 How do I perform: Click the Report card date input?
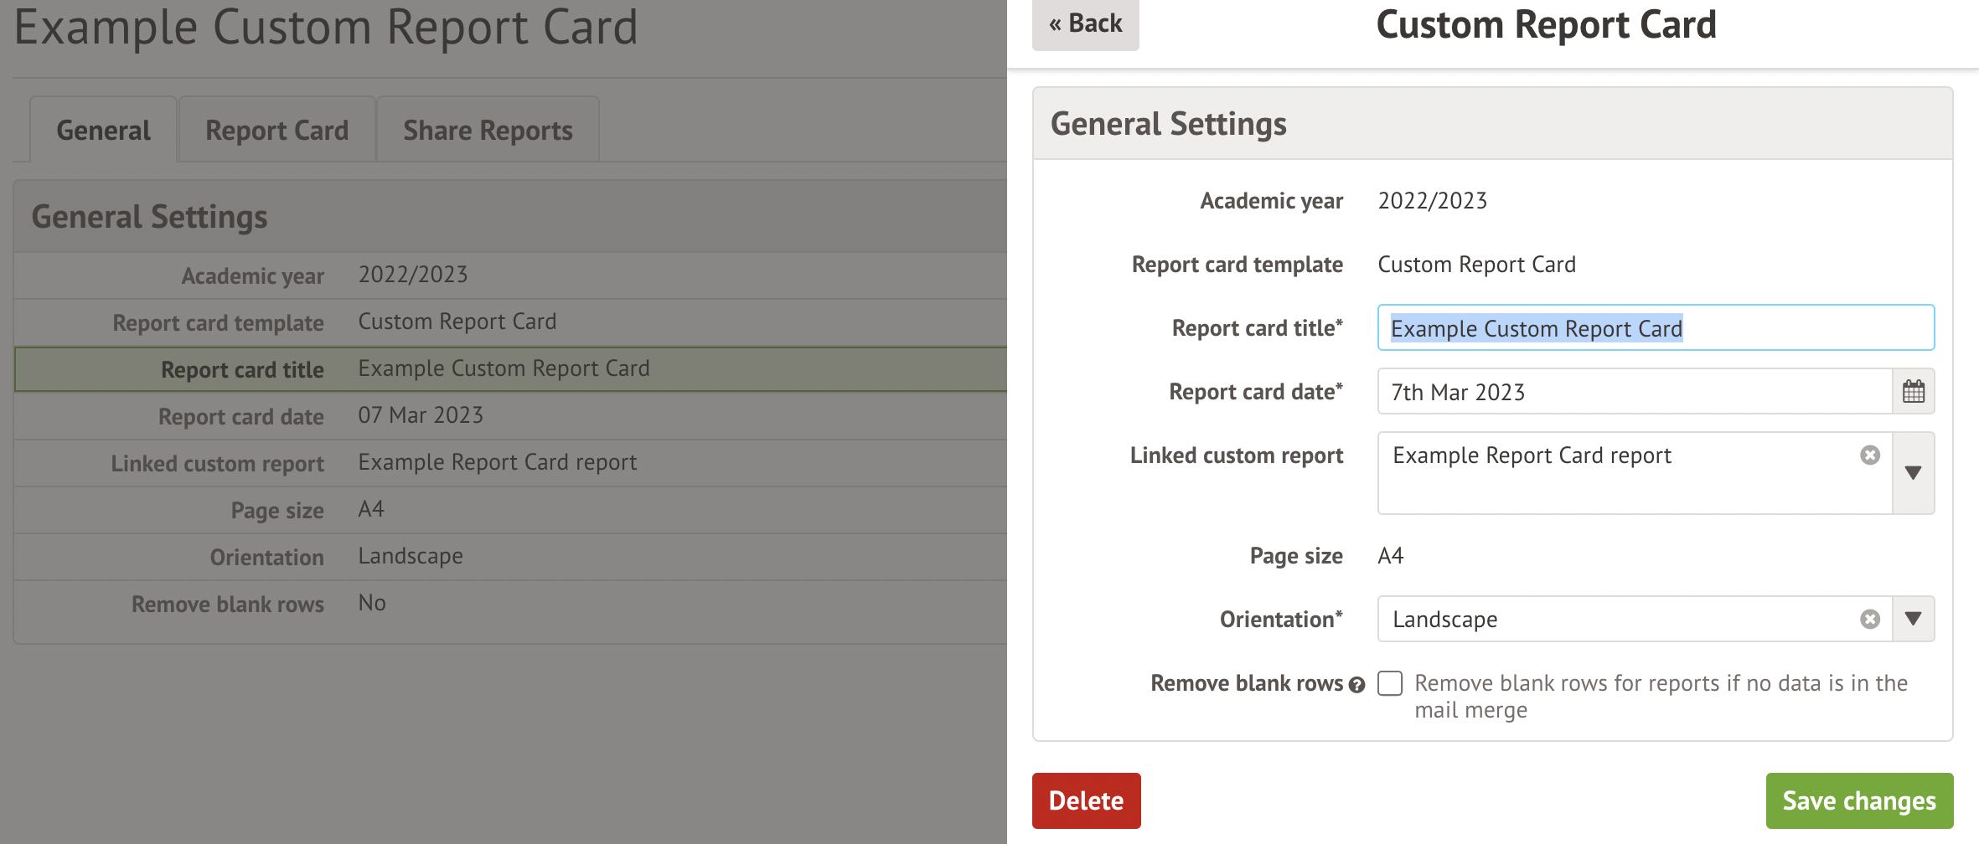pyautogui.click(x=1634, y=392)
